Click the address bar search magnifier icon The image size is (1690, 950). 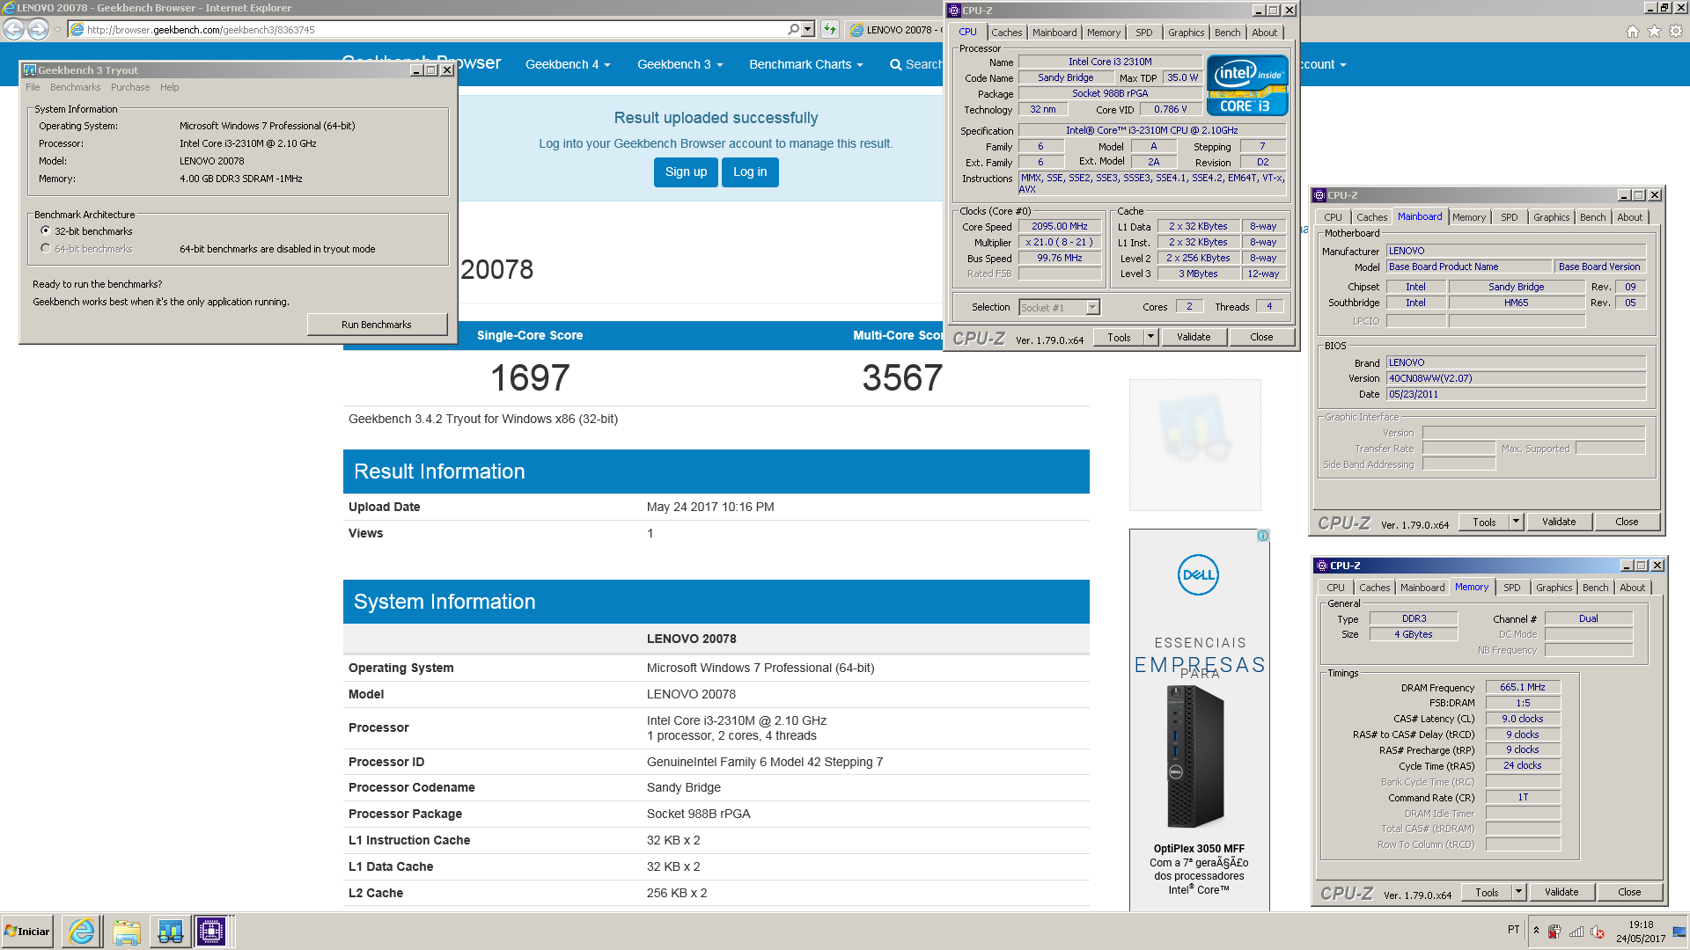(793, 29)
